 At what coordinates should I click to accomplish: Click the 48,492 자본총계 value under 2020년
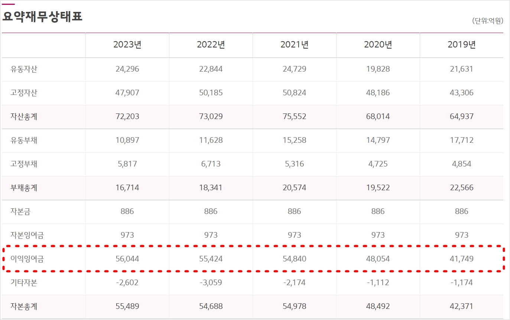click(x=378, y=306)
